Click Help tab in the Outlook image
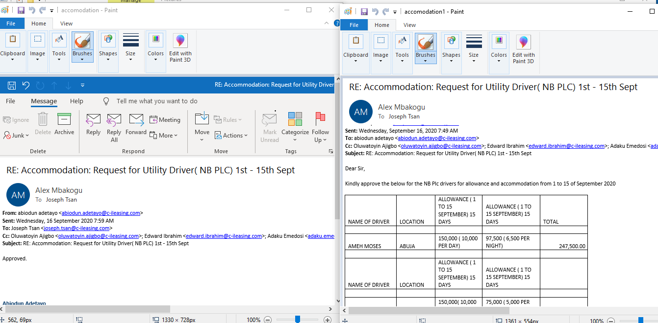Screen dimensions: 658x323 (x=76, y=101)
